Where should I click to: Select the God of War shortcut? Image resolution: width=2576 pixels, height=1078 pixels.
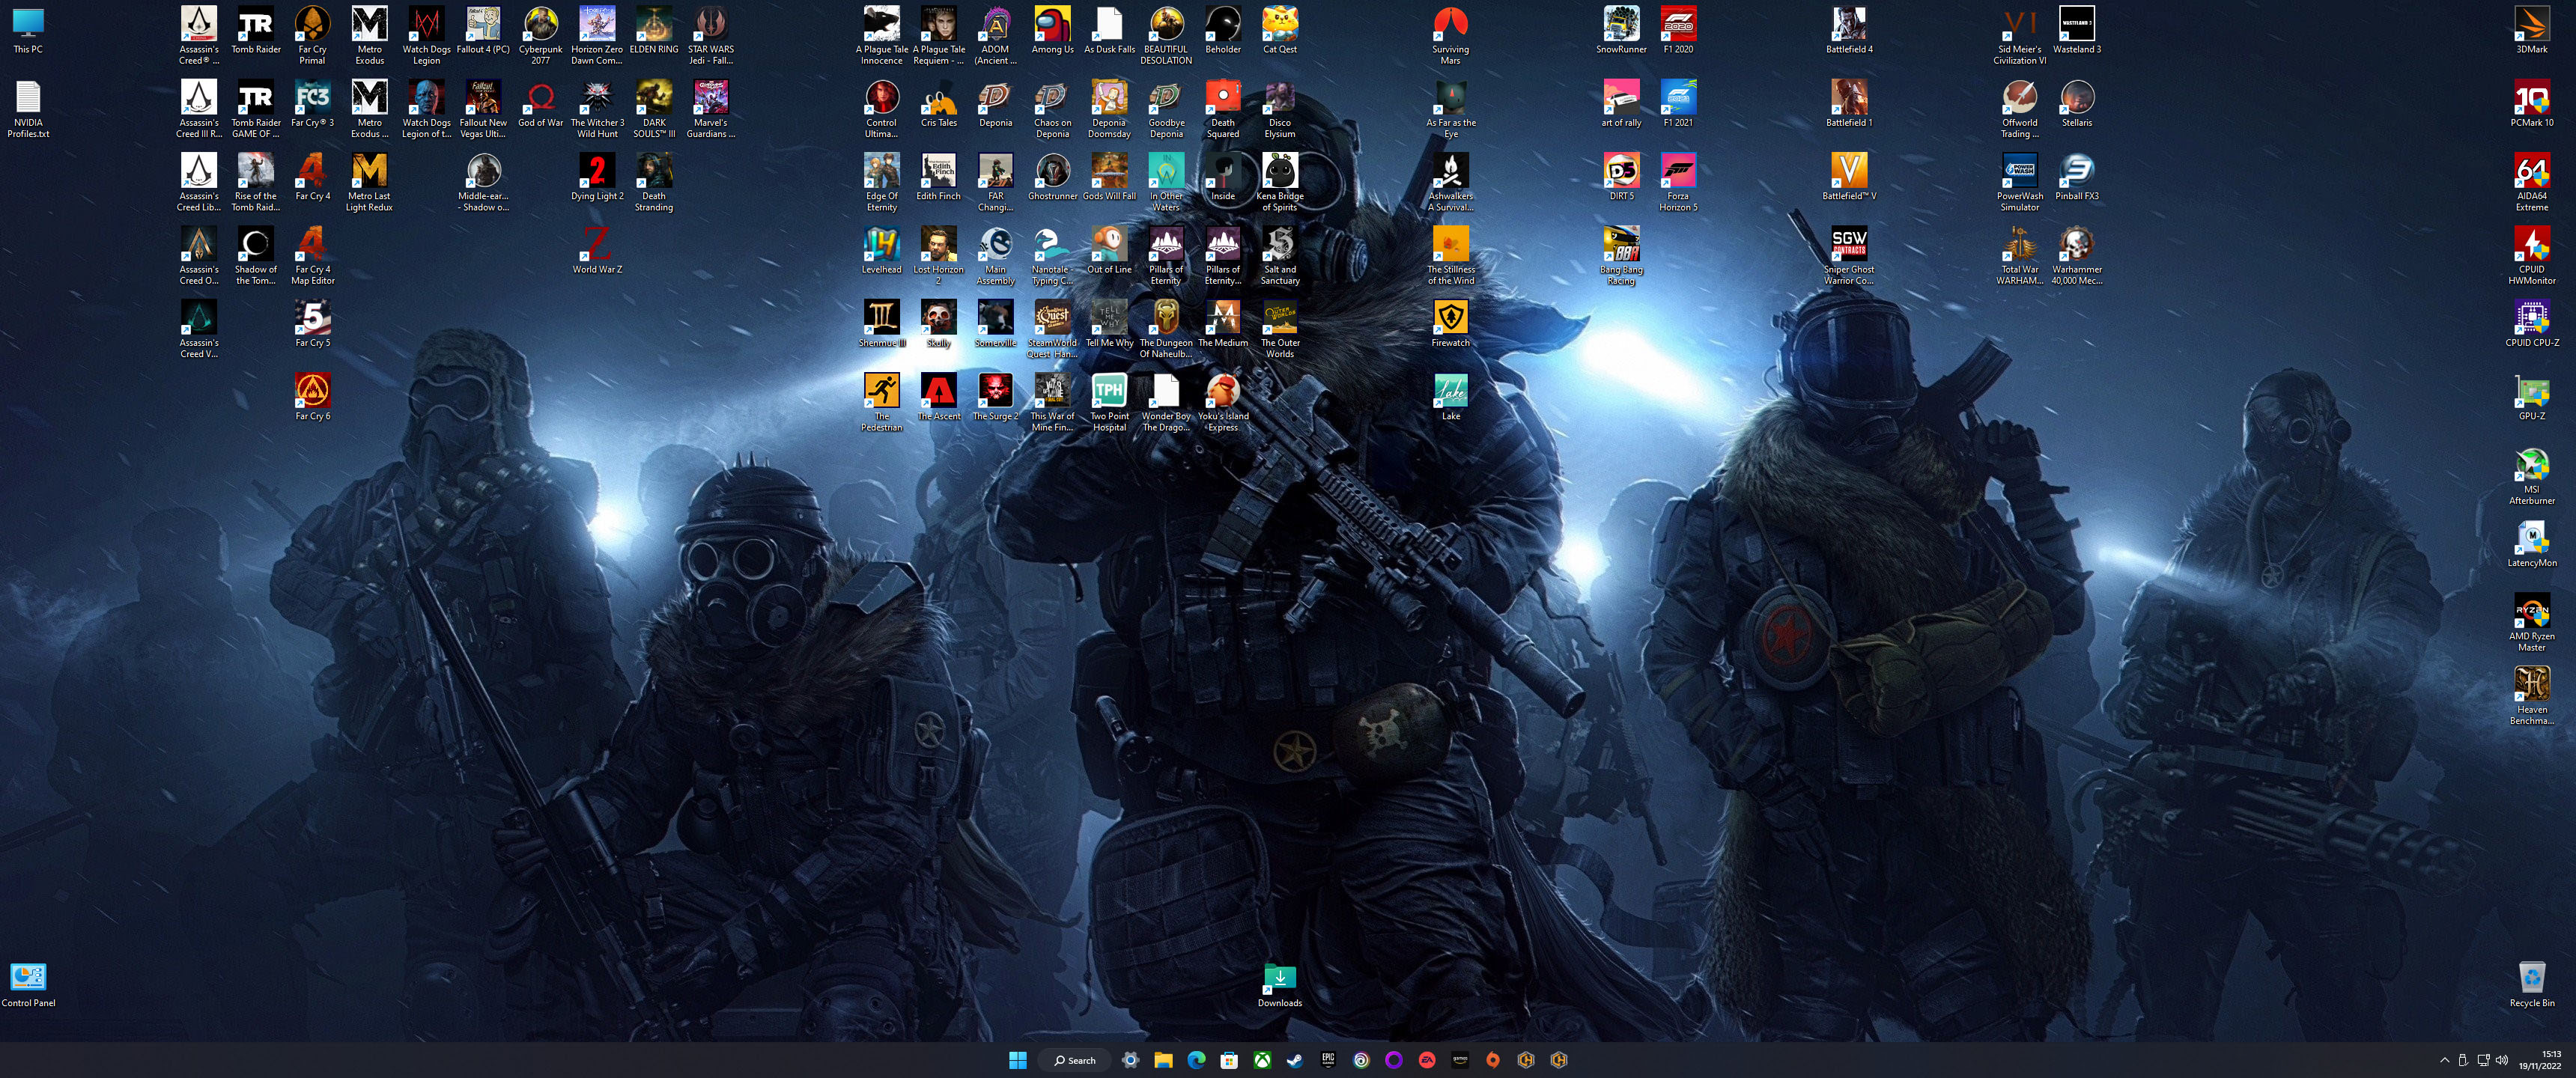click(x=540, y=105)
